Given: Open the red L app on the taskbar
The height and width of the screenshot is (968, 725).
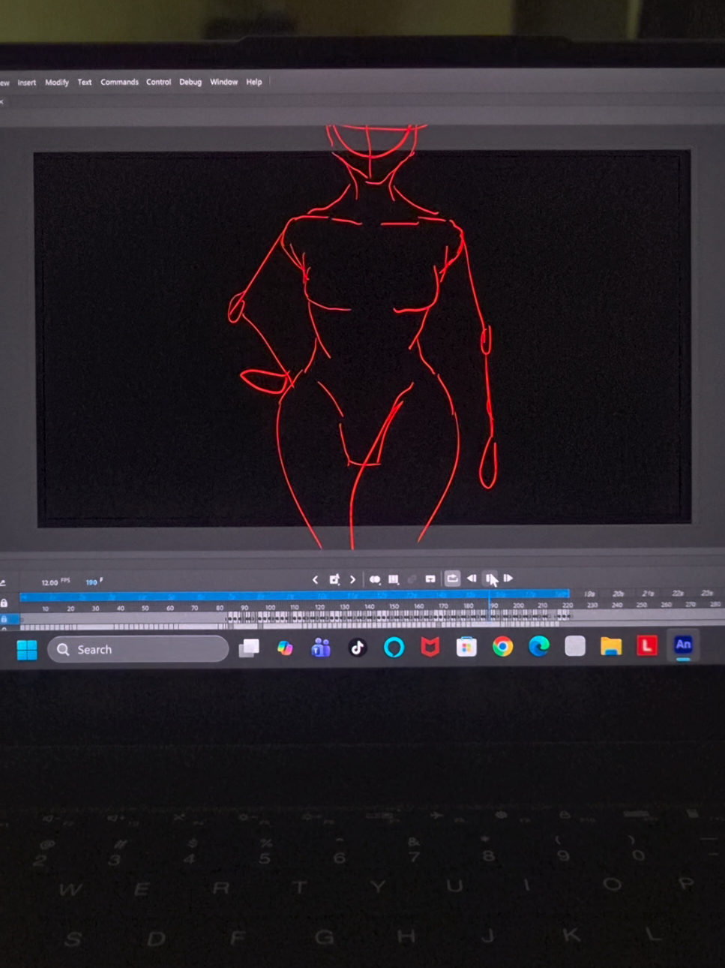Looking at the screenshot, I should click(x=647, y=645).
